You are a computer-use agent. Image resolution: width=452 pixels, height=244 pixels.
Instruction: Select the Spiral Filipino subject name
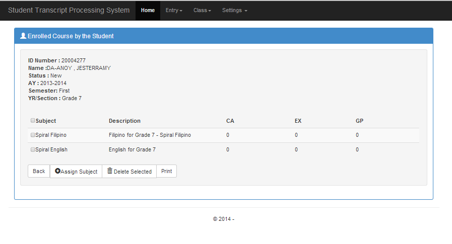pyautogui.click(x=51, y=135)
